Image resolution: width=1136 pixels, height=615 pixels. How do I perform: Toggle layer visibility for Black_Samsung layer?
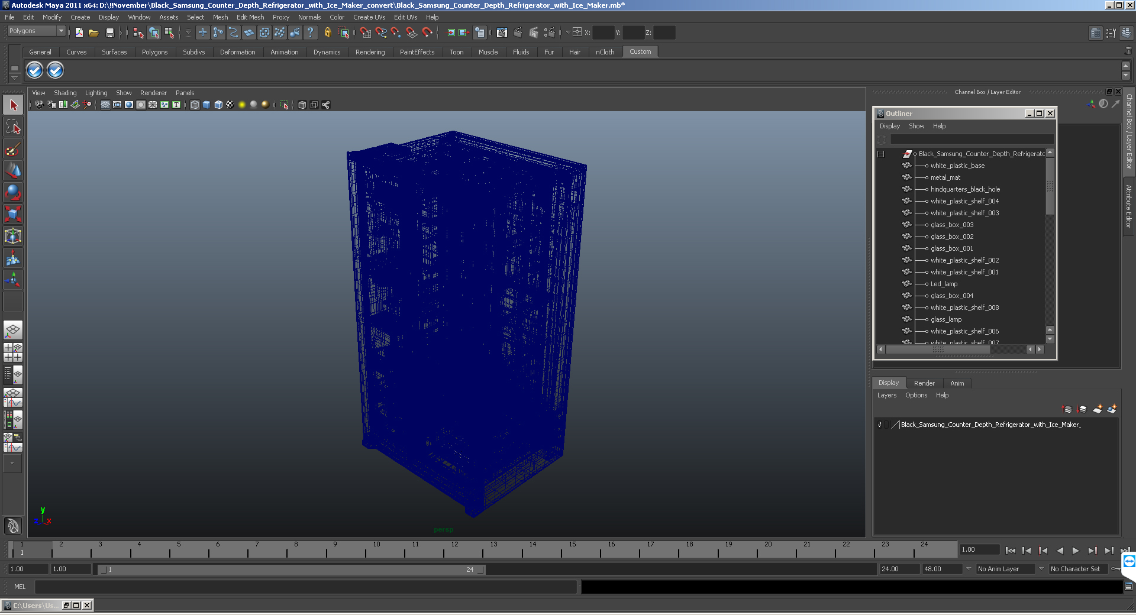880,425
